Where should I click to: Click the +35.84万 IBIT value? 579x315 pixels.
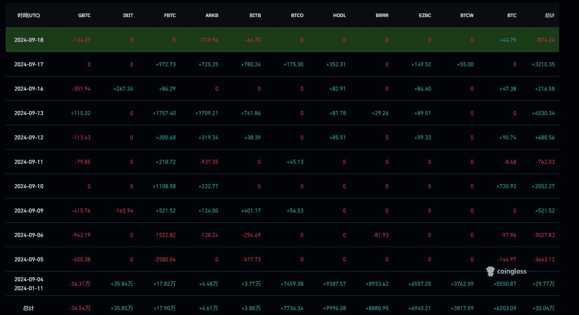pos(122,284)
